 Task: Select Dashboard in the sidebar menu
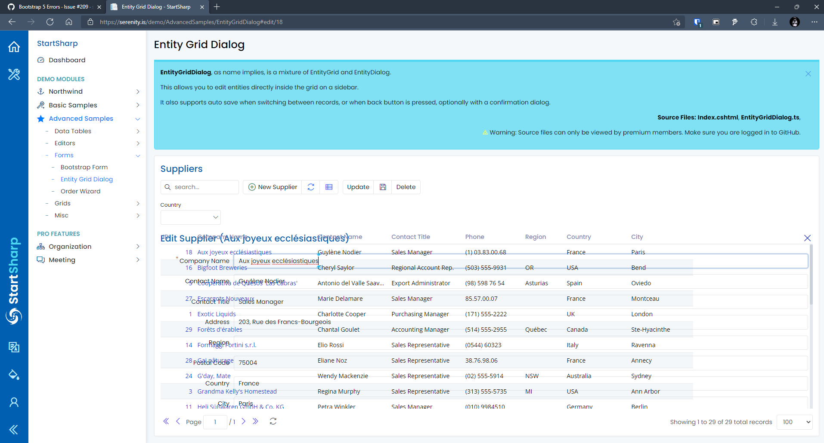pos(67,60)
